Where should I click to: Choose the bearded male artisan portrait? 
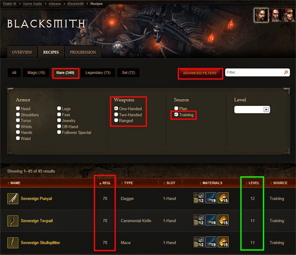point(261,15)
